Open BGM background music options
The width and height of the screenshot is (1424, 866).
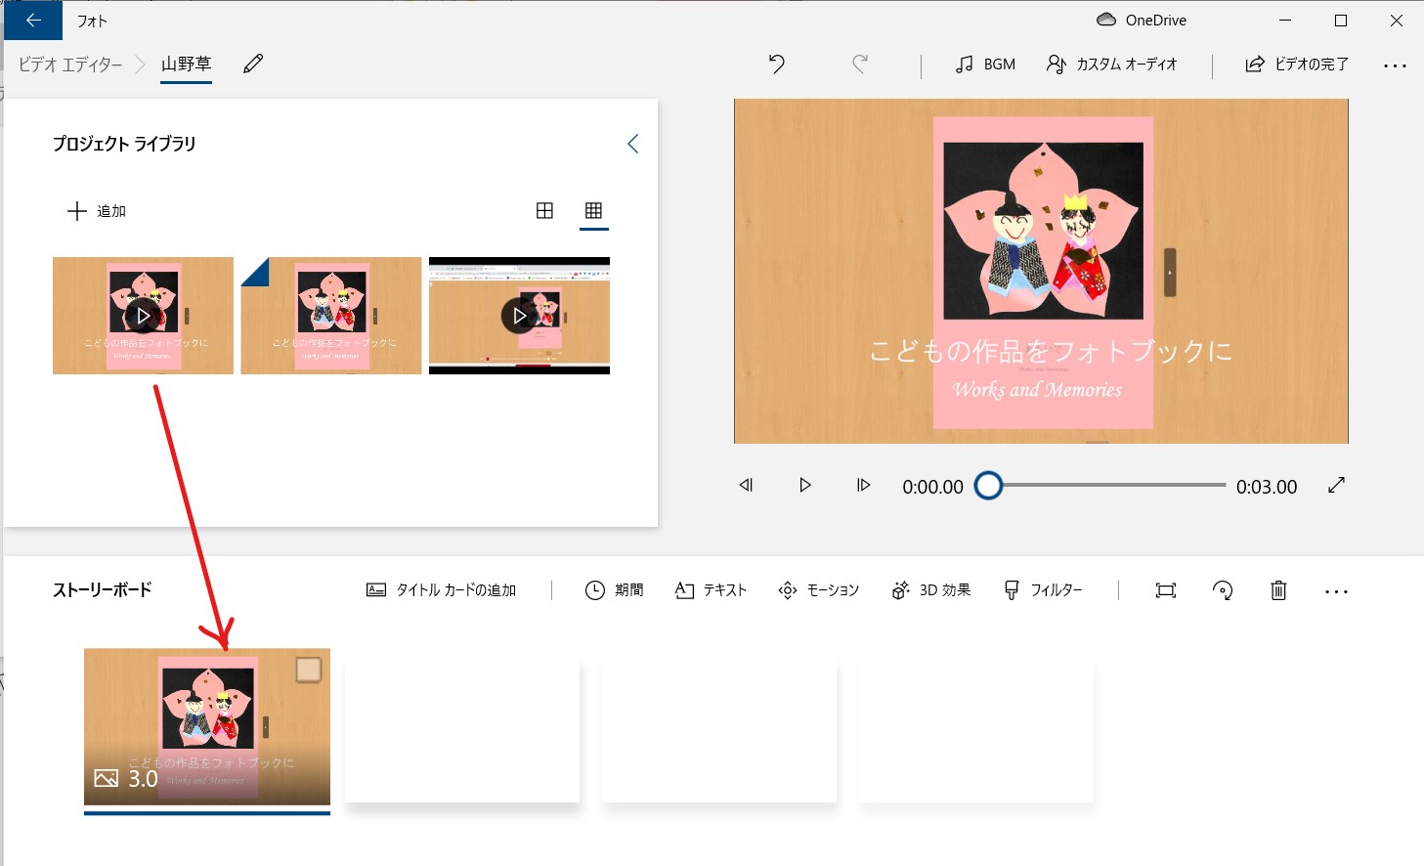[985, 65]
